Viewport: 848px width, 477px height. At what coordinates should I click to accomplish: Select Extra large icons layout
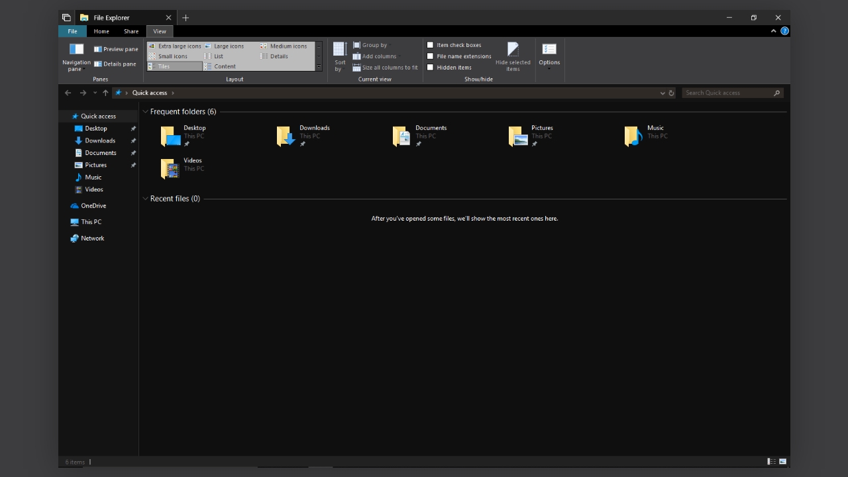(174, 46)
